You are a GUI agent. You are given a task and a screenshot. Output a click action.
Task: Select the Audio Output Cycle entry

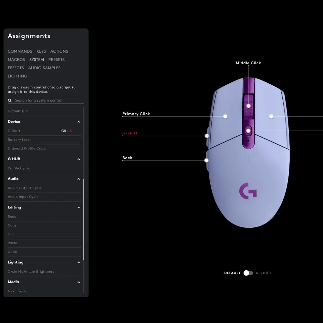pos(45,188)
